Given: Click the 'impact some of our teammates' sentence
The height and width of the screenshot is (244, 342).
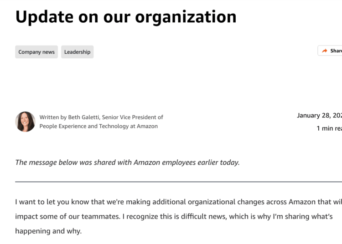Looking at the screenshot, I should [x=67, y=217].
